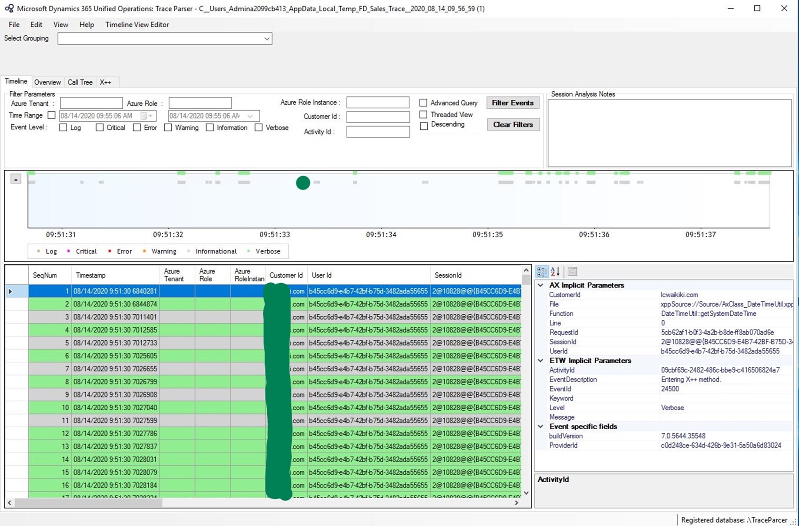The width and height of the screenshot is (799, 526).
Task: Open the Edit menu
Action: pos(36,24)
